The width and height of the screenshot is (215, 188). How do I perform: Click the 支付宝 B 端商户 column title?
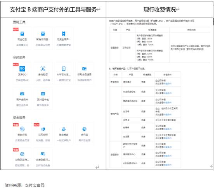[54, 9]
